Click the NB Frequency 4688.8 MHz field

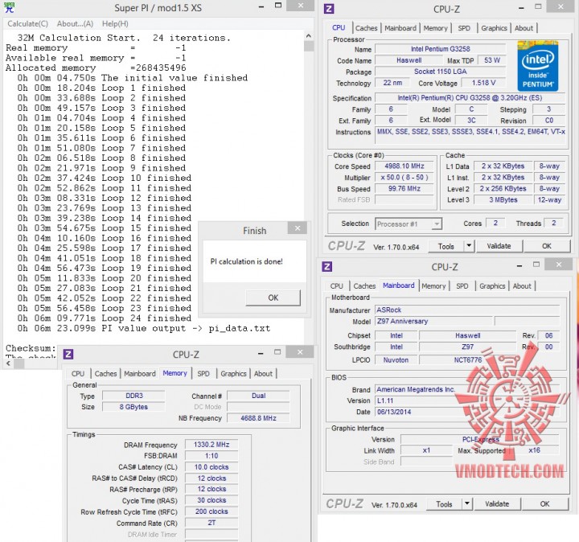pos(258,418)
